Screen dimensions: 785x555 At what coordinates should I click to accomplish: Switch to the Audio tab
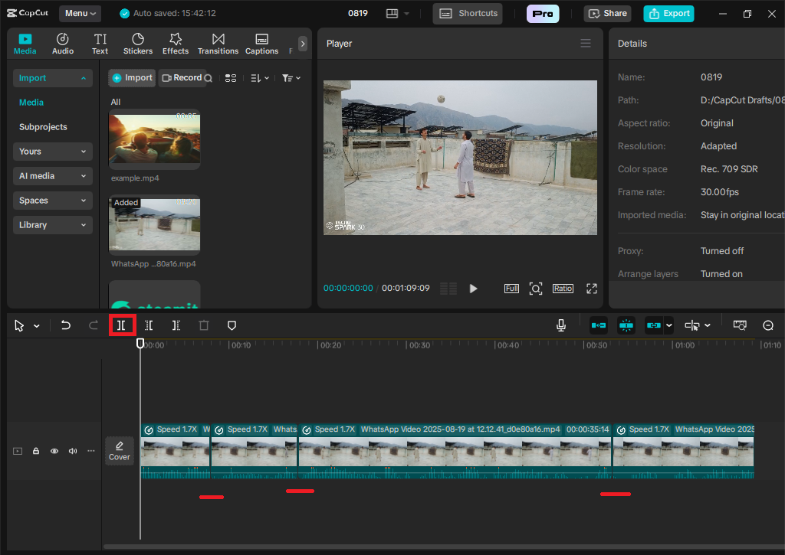[x=63, y=44]
